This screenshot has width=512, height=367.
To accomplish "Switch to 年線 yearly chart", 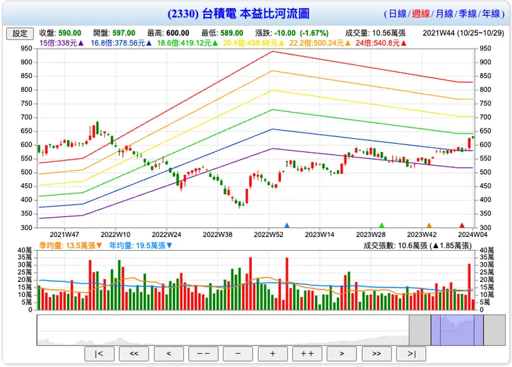I will click(491, 14).
